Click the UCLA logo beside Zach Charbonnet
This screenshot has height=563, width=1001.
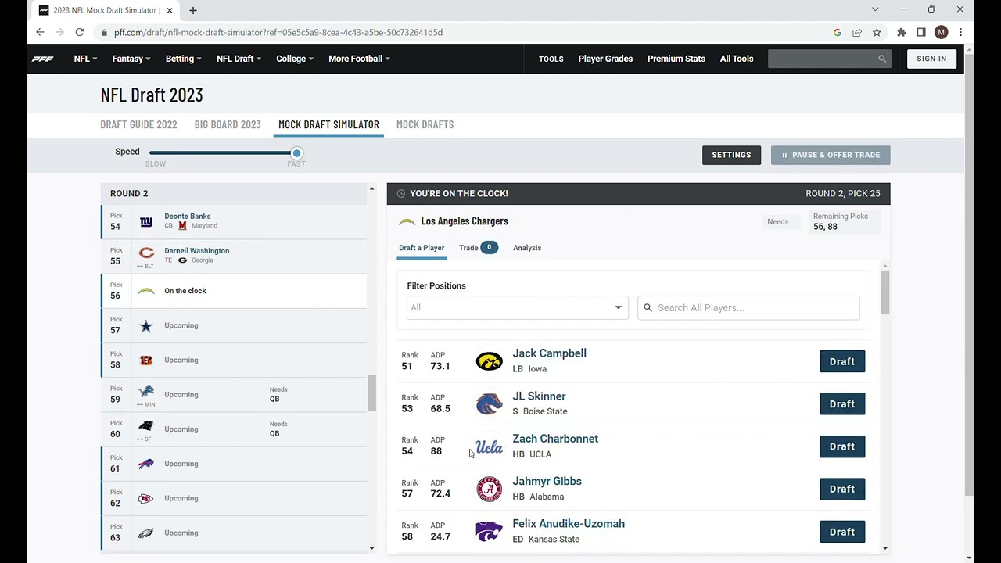click(489, 446)
